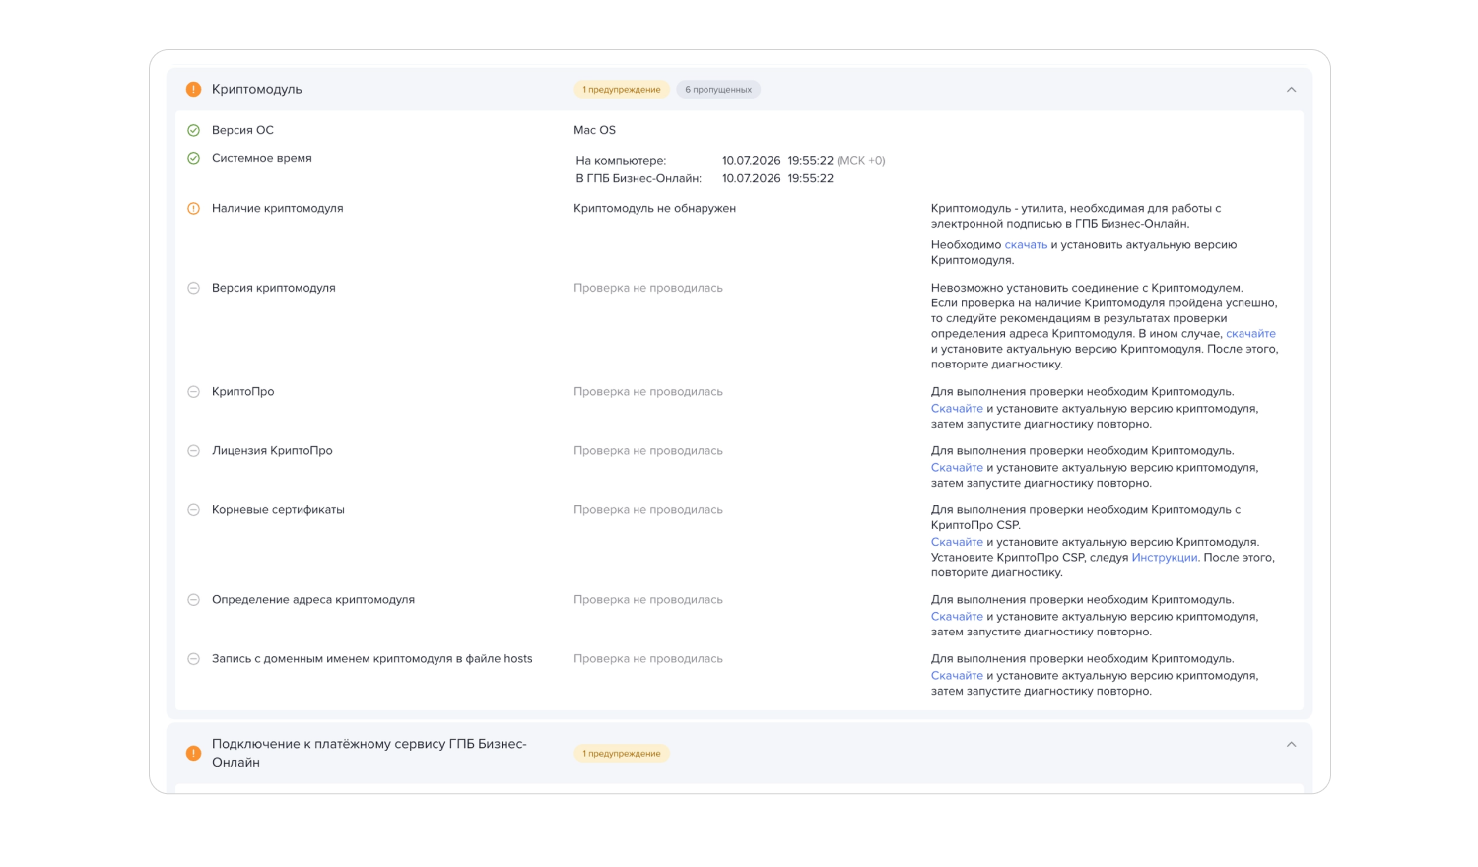Open 'Скачайте' link in Определение адреса криптомодуля row
1478x867 pixels.
[957, 617]
